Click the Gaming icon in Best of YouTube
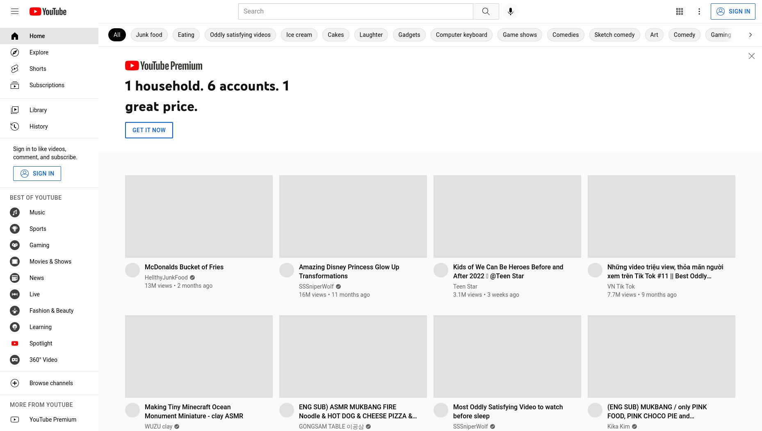Viewport: 762px width, 431px height. click(15, 245)
